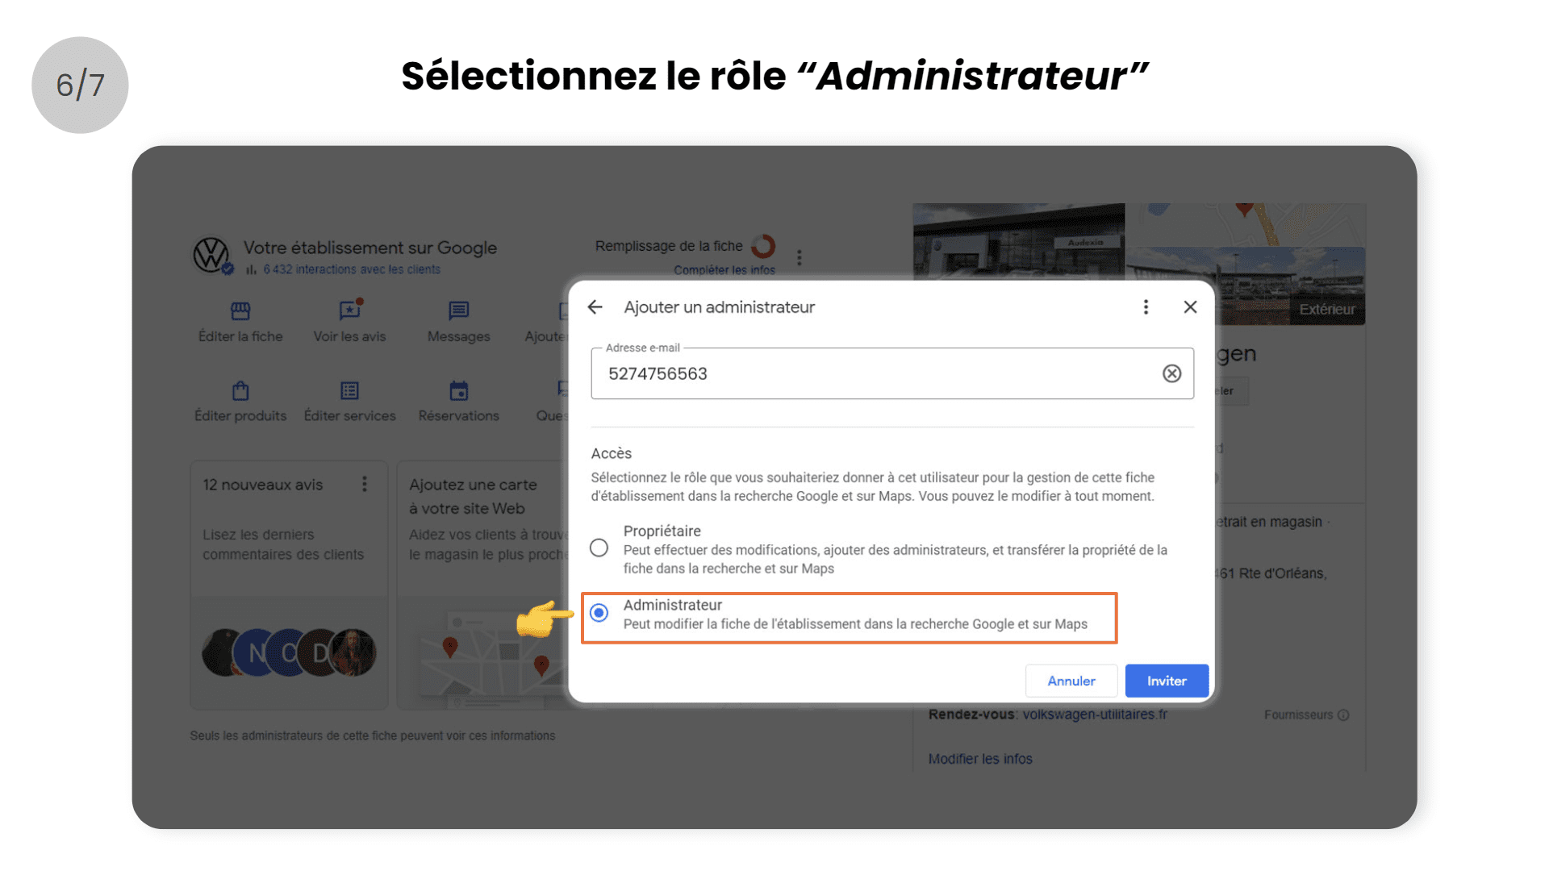Click the Modifier les infos link
The width and height of the screenshot is (1549, 871).
[x=980, y=759]
